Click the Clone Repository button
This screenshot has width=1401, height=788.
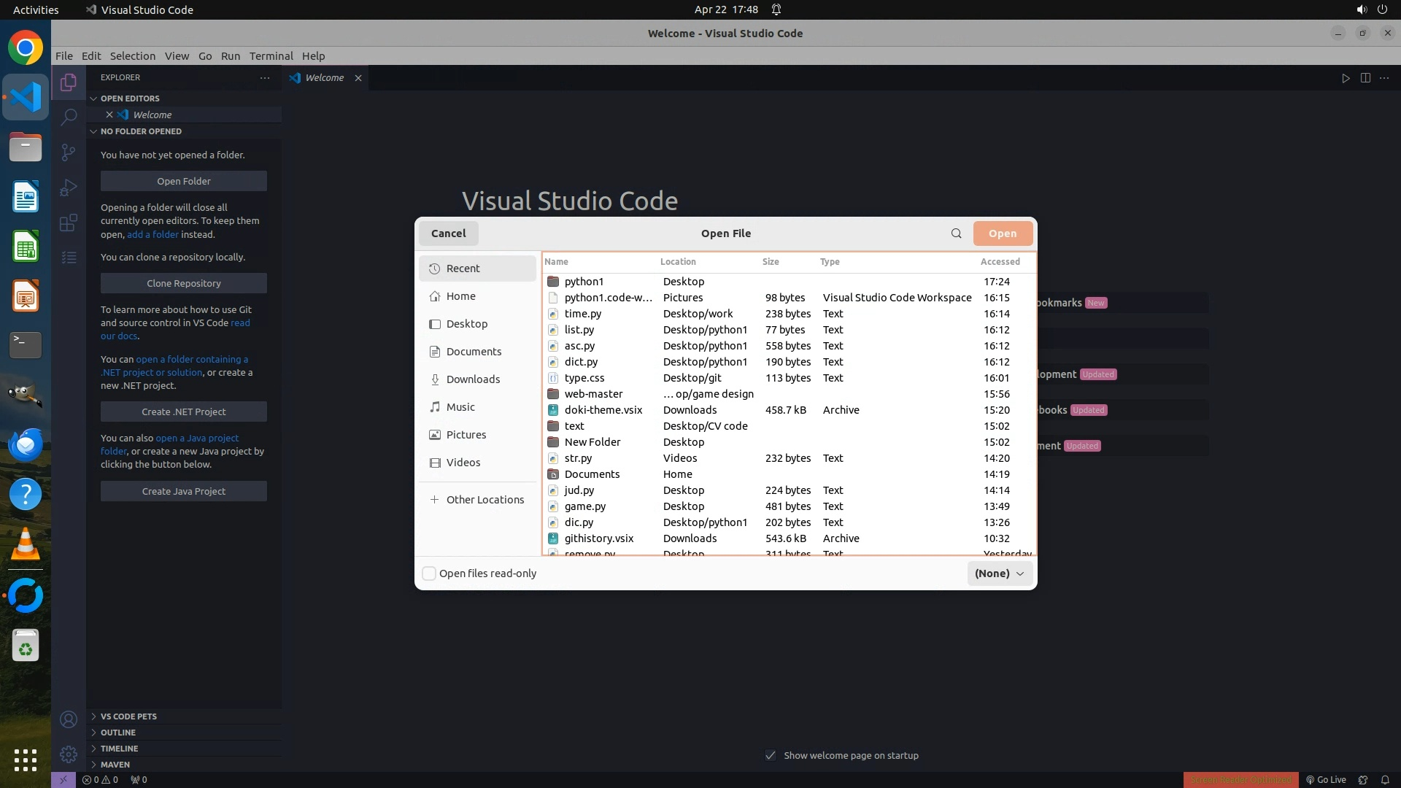[183, 283]
